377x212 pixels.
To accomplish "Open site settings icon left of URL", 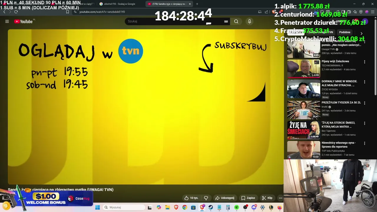I will (75, 12).
